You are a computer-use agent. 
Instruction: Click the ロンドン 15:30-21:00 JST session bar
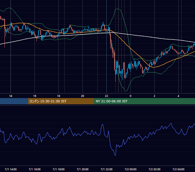[x=61, y=101]
